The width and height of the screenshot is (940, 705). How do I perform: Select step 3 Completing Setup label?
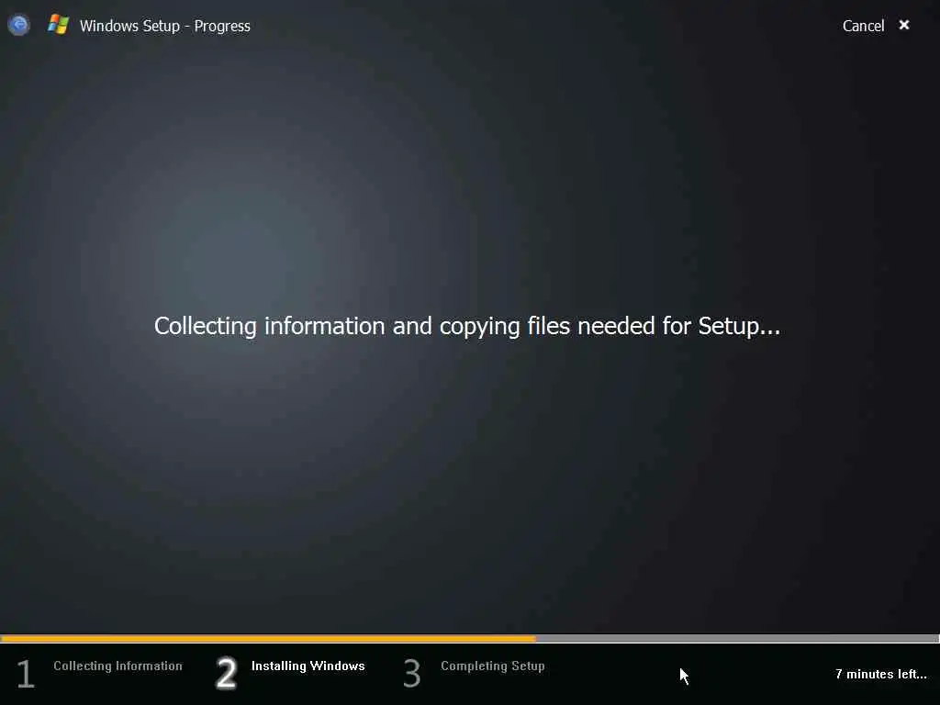click(493, 666)
